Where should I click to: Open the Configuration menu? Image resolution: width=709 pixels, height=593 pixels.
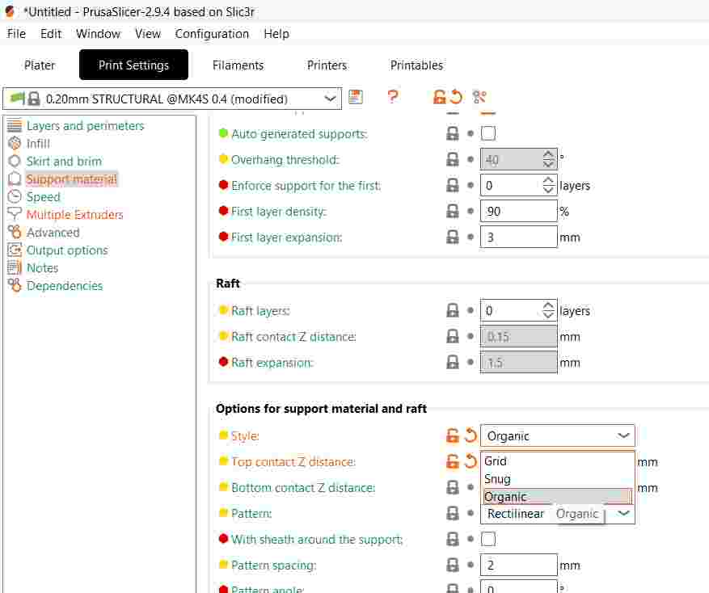coord(212,34)
